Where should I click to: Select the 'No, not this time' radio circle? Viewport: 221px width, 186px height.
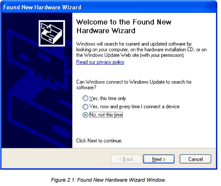pyautogui.click(x=85, y=115)
